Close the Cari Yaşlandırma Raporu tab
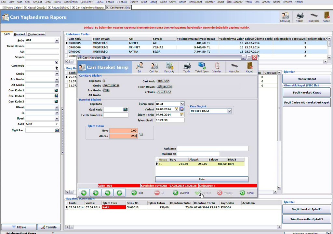333x234 pixels. pyautogui.click(x=73, y=7)
